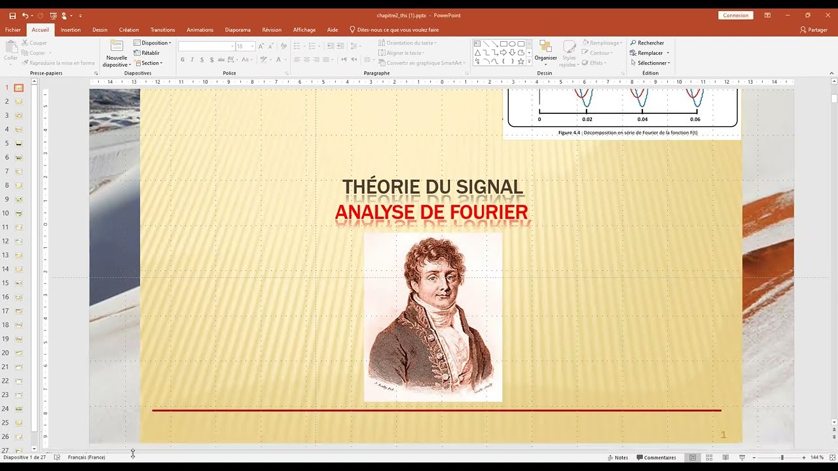Open Police font dialog launcher
Image resolution: width=838 pixels, height=471 pixels.
click(287, 73)
